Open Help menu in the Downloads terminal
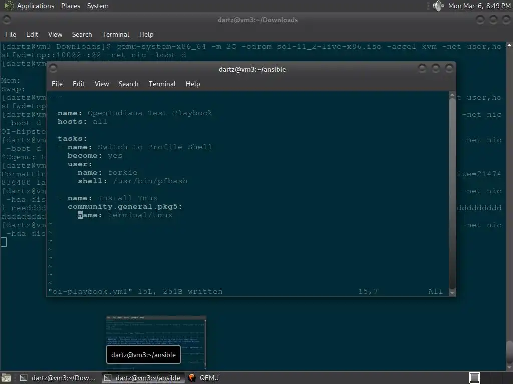Viewport: 513px width, 384px height. [146, 34]
